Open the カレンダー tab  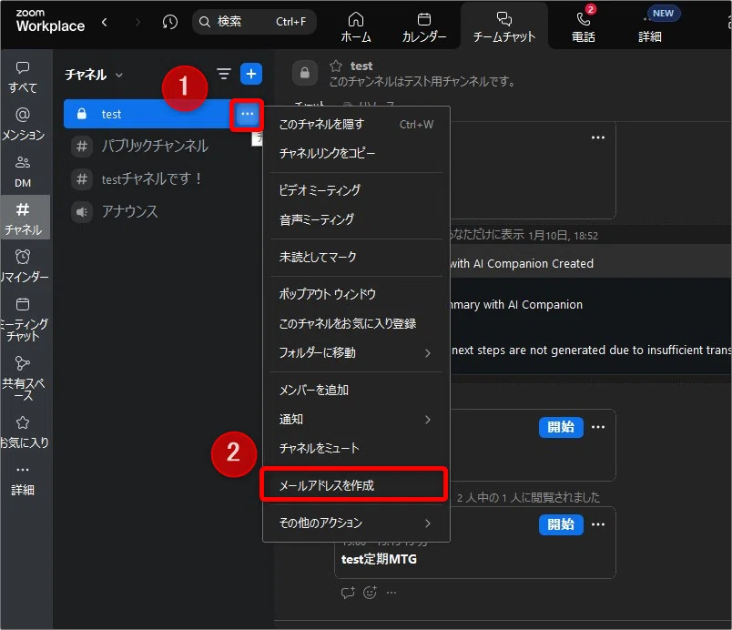424,27
